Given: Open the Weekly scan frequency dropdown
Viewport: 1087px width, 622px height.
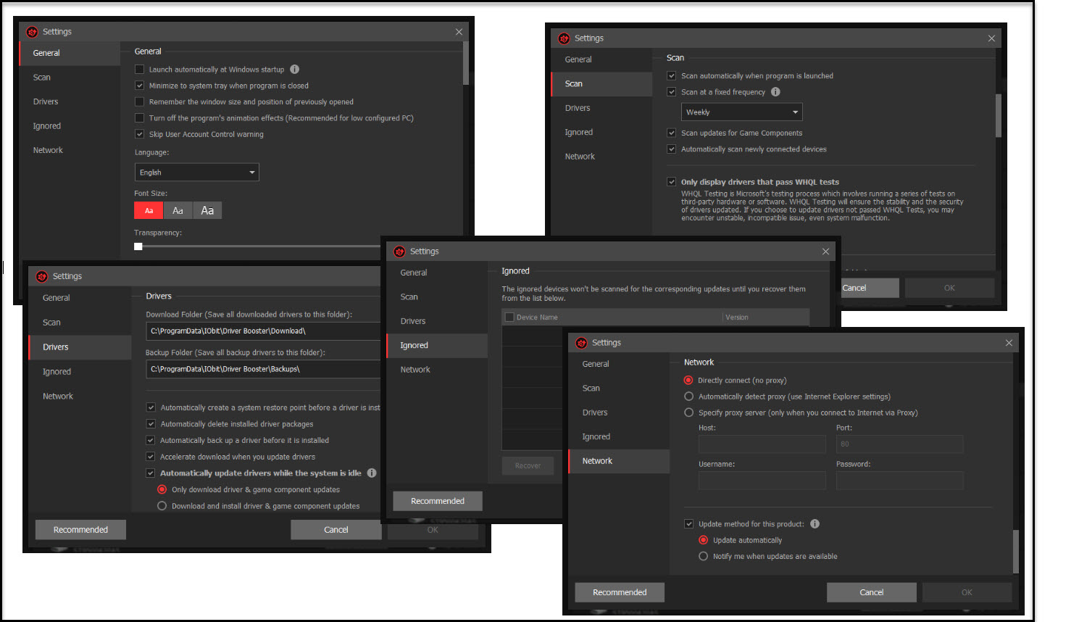Looking at the screenshot, I should click(x=741, y=112).
